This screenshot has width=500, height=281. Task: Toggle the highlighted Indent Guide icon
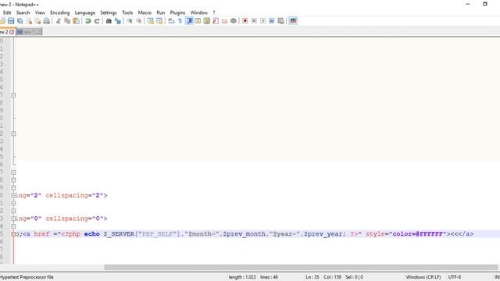[x=189, y=21]
